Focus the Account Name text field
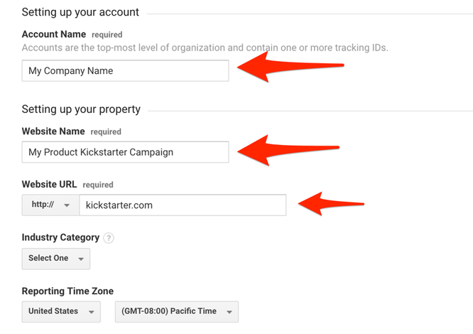 point(125,71)
